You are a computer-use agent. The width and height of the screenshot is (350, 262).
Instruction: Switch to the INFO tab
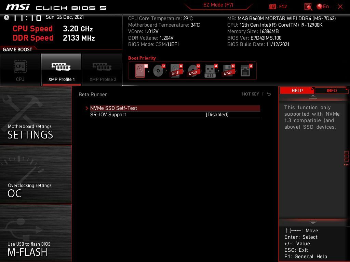[332, 91]
